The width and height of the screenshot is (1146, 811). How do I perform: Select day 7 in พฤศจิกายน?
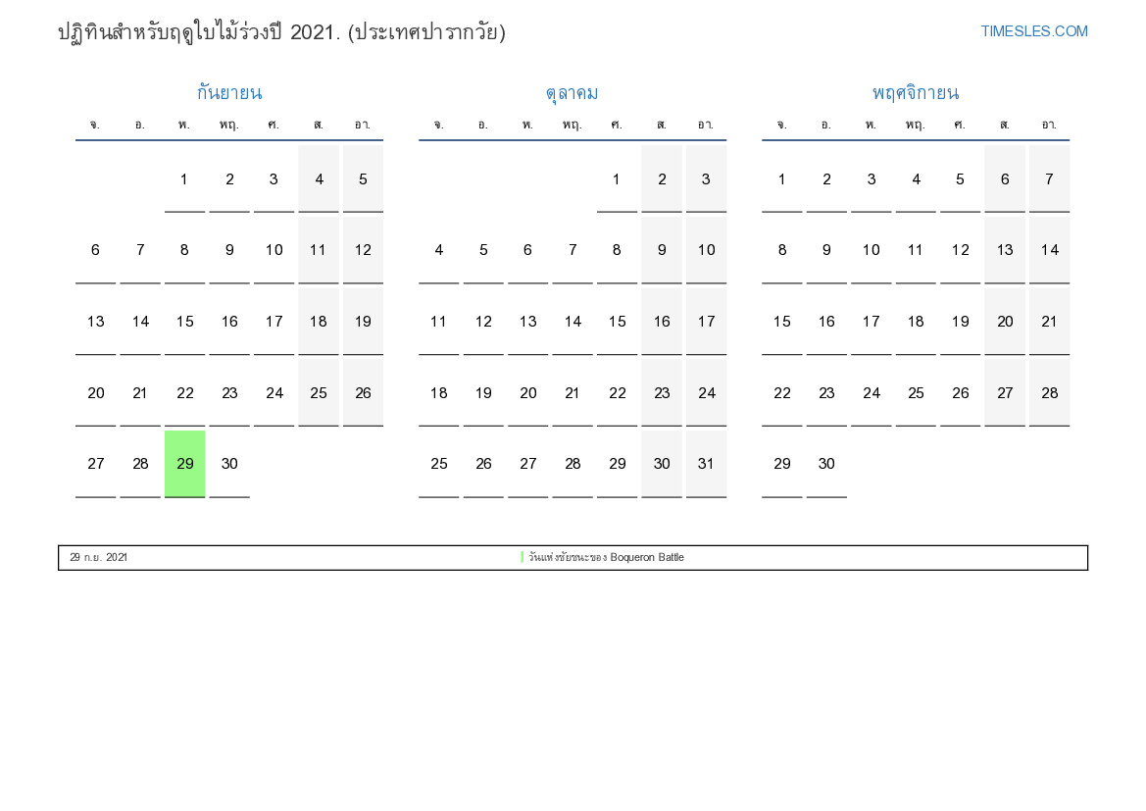[x=1050, y=179]
